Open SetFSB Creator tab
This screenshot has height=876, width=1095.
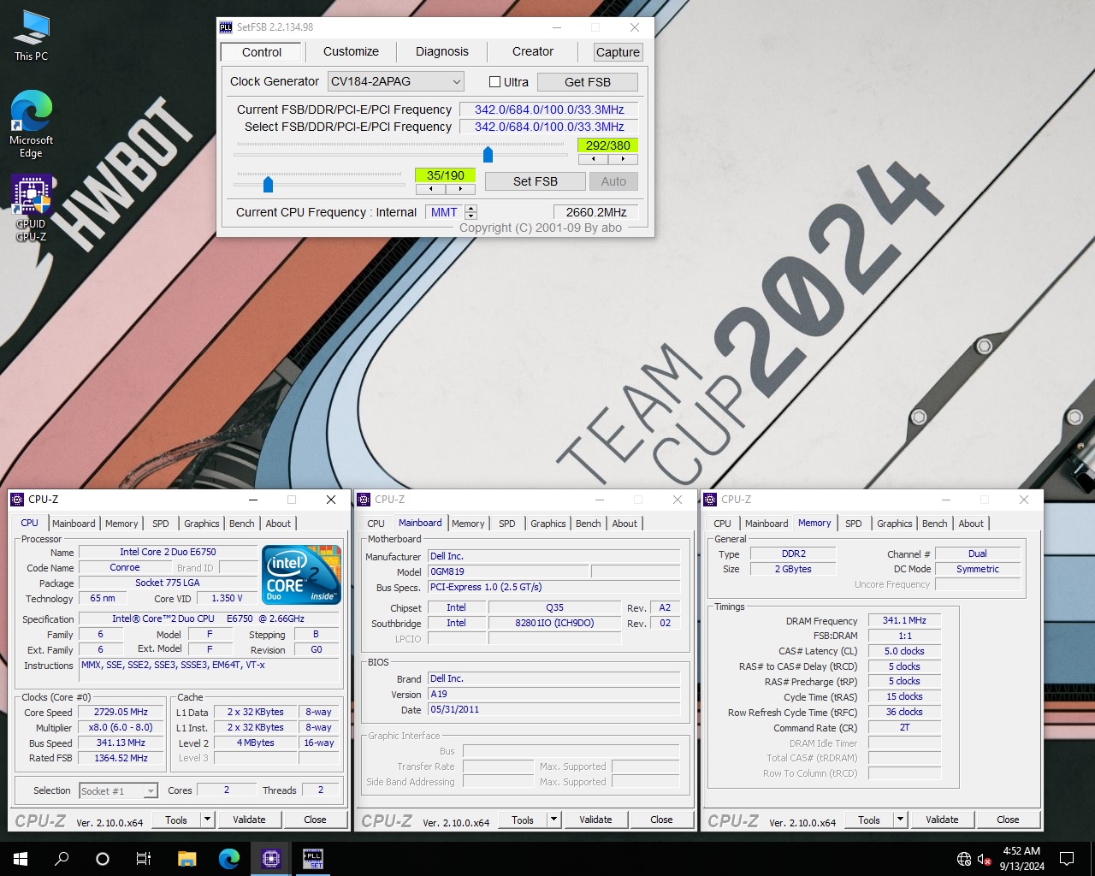(x=533, y=51)
